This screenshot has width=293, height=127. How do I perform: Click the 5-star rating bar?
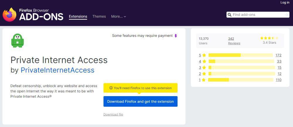coord(241,55)
